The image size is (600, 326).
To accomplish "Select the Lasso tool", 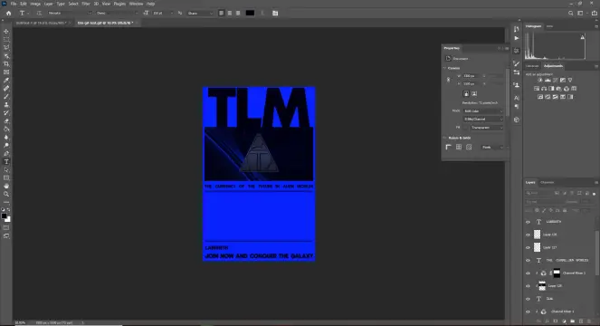I will pyautogui.click(x=6, y=47).
